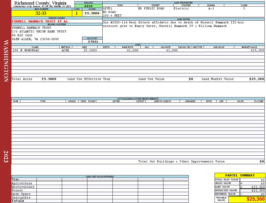Click the SZ ADJ TBL column header
This screenshot has height=203, width=266.
(185, 47)
